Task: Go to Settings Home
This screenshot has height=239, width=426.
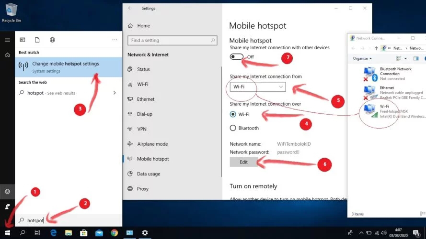Action: (139, 26)
